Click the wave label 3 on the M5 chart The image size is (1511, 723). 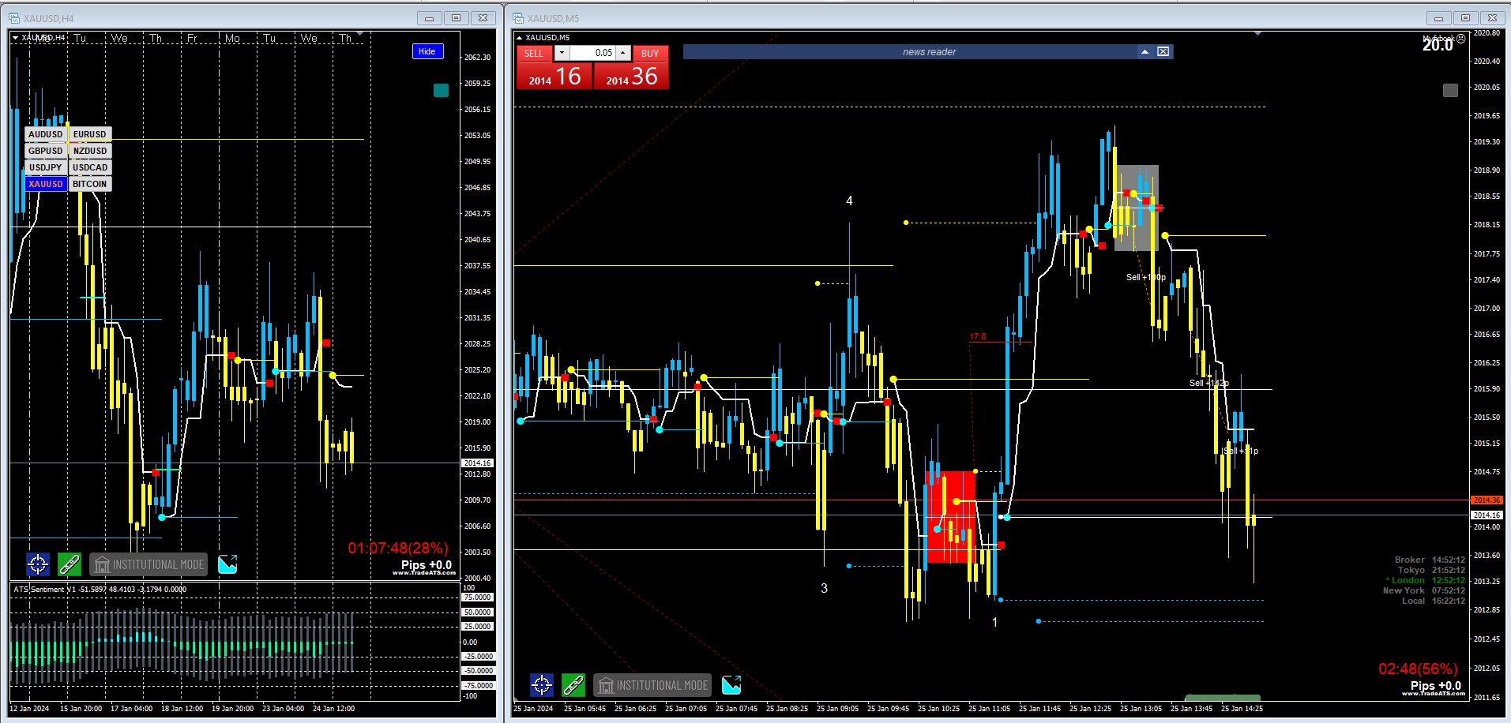tap(824, 588)
